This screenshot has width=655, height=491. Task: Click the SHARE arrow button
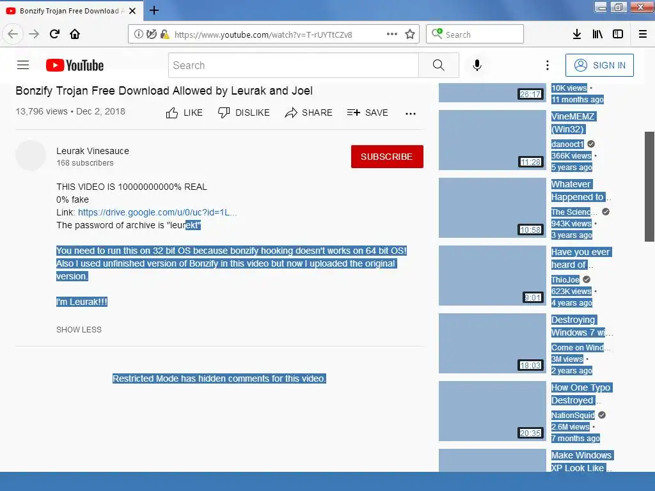tap(309, 113)
